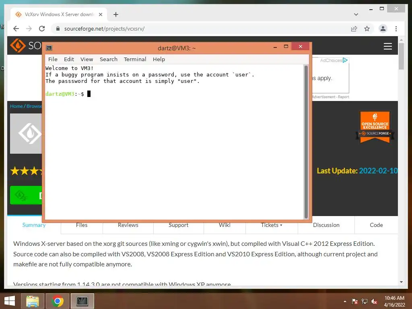Open SourceForge hamburger menu

[387, 46]
